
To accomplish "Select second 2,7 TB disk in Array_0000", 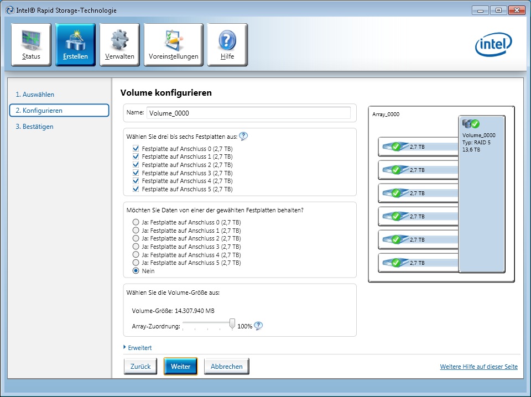I will pyautogui.click(x=418, y=170).
